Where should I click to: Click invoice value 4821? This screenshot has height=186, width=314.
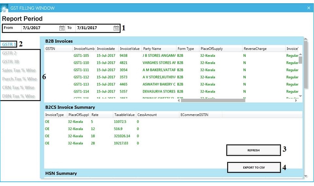(x=123, y=63)
